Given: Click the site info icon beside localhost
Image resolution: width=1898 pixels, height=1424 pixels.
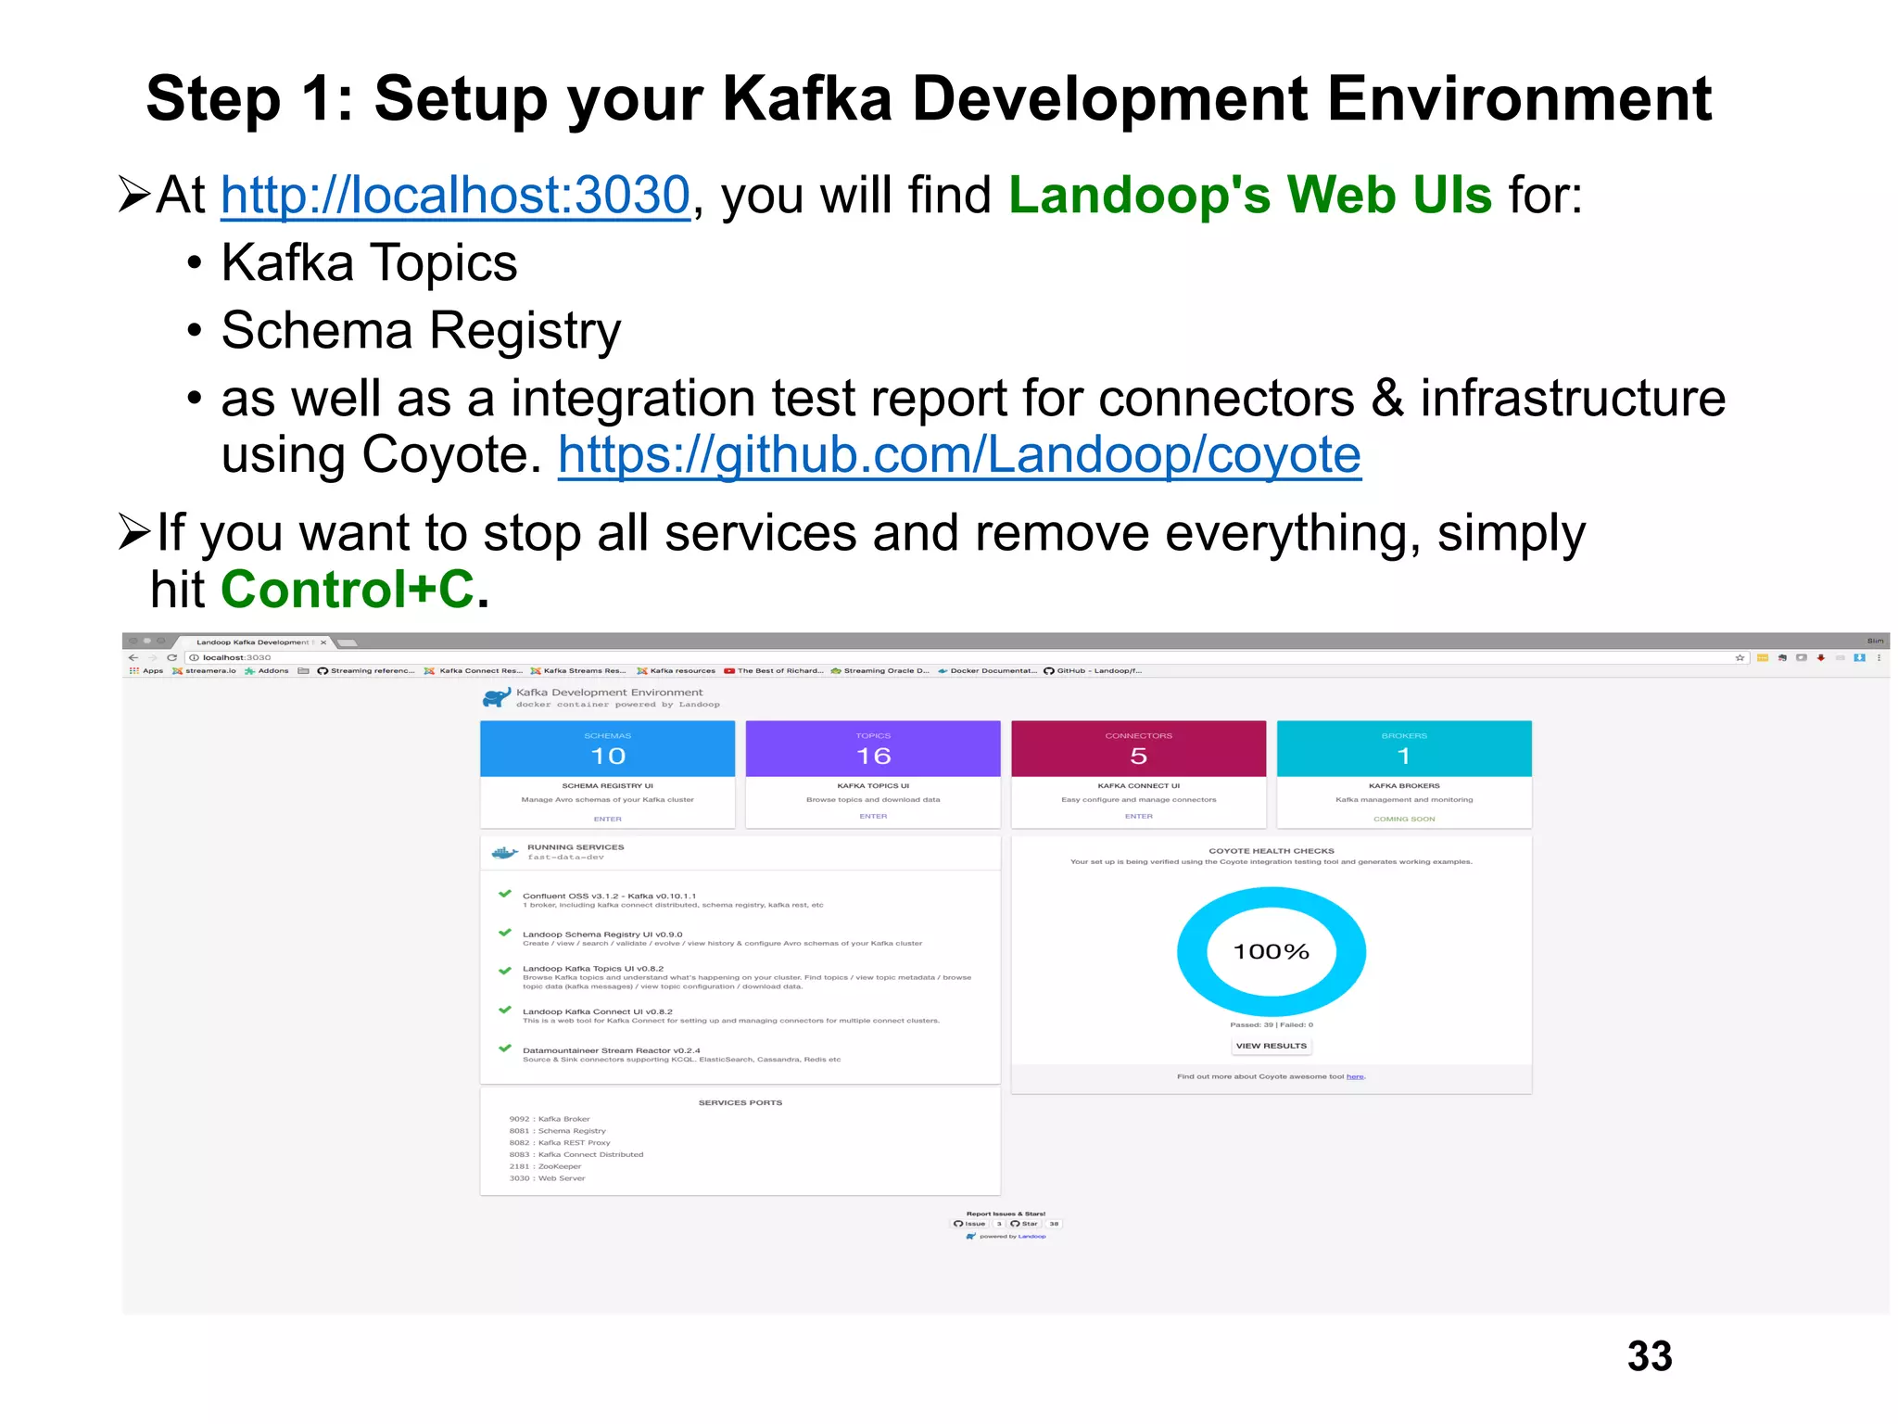Looking at the screenshot, I should coord(194,657).
